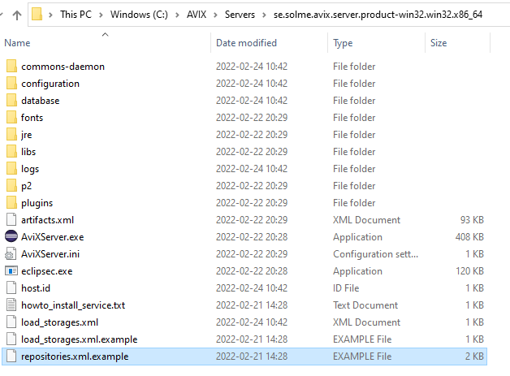Viewport: 510px width, 376px height.
Task: Select the load_storages.xml file icon
Action: [x=11, y=322]
